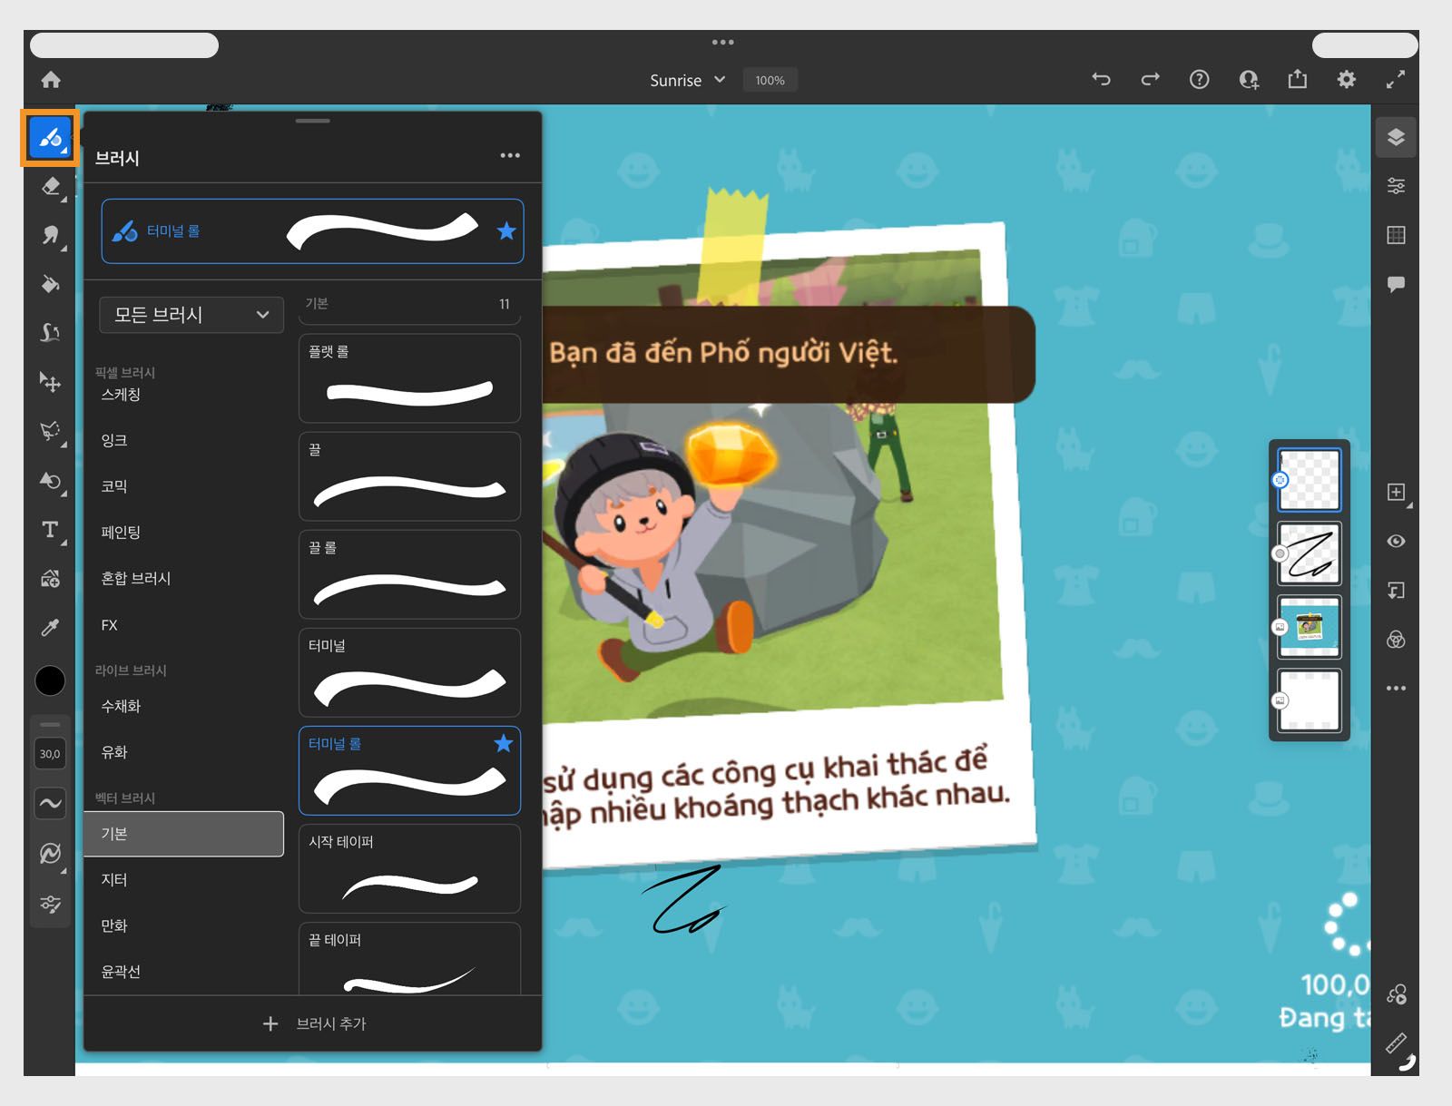Open pressure dynamics settings
This screenshot has width=1452, height=1106.
coord(50,853)
